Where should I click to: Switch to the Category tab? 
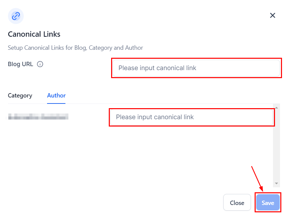(x=20, y=95)
